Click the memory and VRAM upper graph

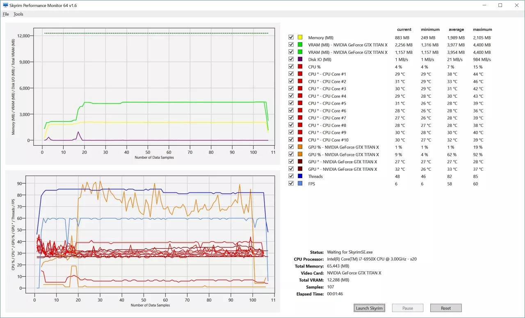143,94
